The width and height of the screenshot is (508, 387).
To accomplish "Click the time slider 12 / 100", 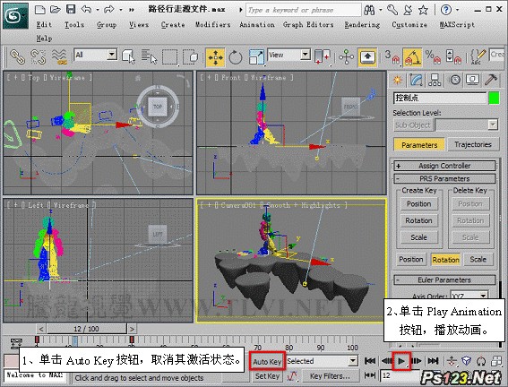I will coord(86,329).
